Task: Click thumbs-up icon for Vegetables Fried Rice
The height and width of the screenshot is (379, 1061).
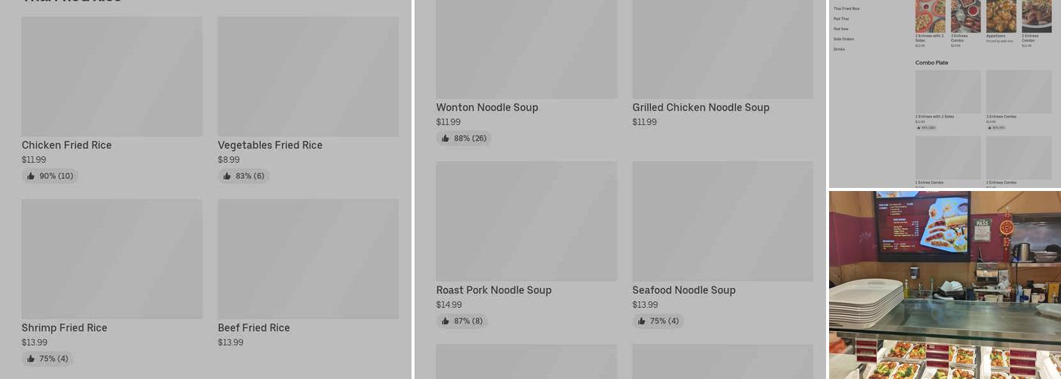Action: point(227,177)
